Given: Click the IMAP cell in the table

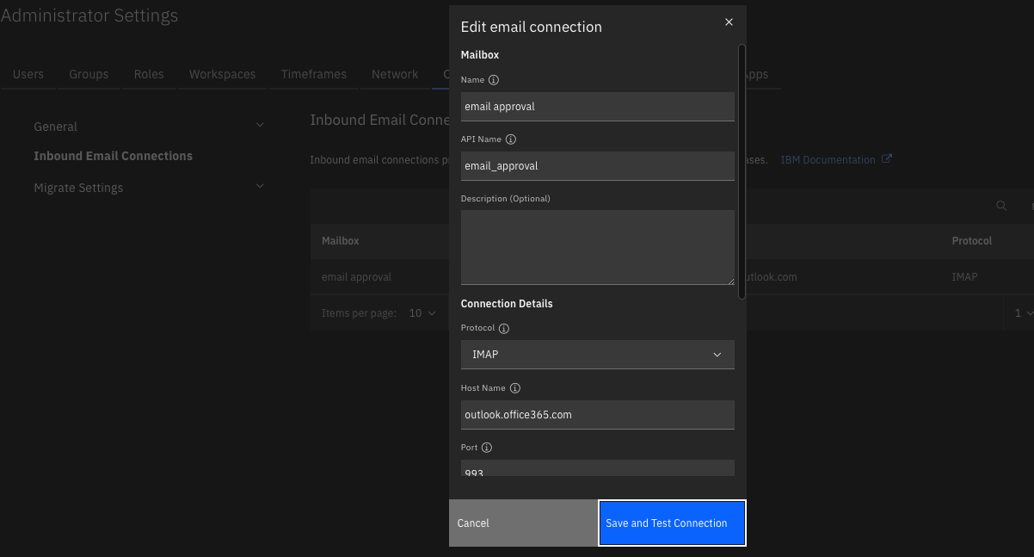Looking at the screenshot, I should click(x=964, y=277).
